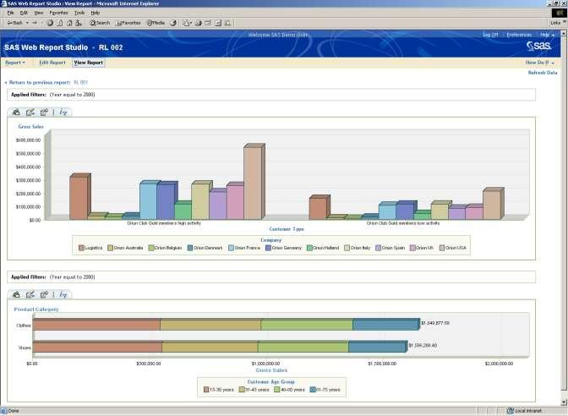Click the Orion Germany legend label

(x=287, y=248)
